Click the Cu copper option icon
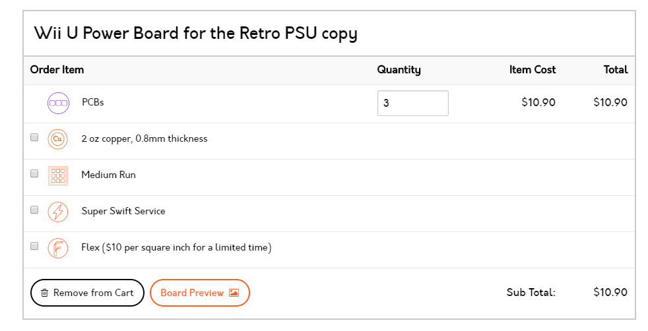648x331 pixels. coord(58,139)
